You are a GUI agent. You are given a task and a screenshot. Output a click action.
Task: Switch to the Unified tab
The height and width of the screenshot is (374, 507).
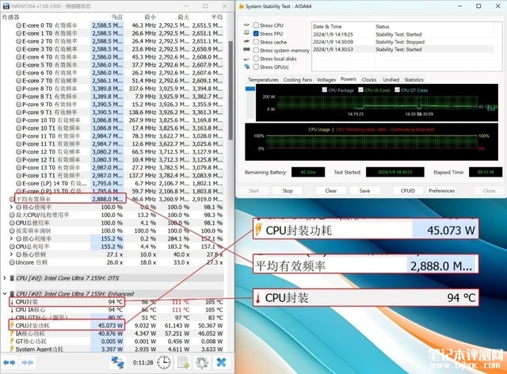pos(391,79)
